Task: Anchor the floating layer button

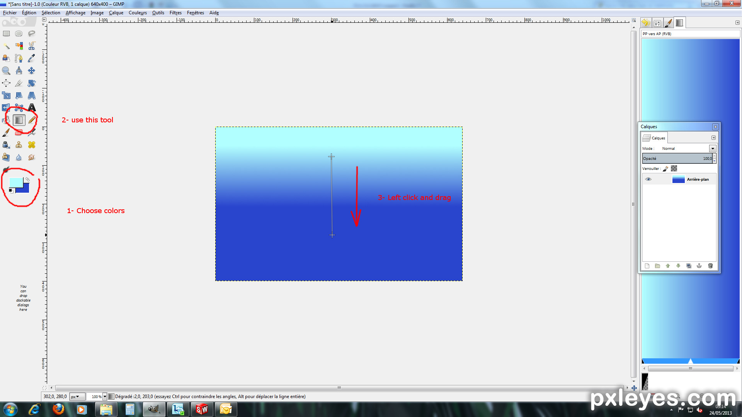Action: [699, 266]
